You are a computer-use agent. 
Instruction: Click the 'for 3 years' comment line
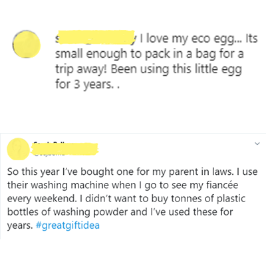(x=87, y=84)
